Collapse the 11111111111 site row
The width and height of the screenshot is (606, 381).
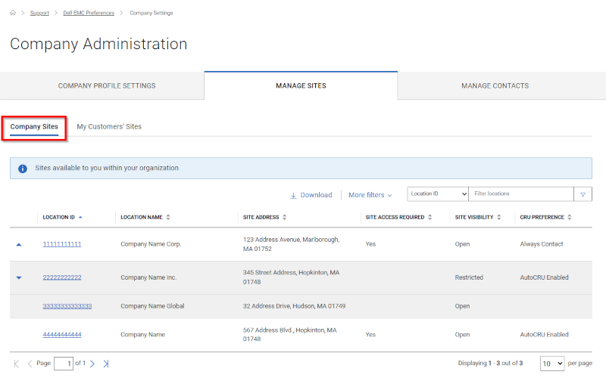click(19, 245)
